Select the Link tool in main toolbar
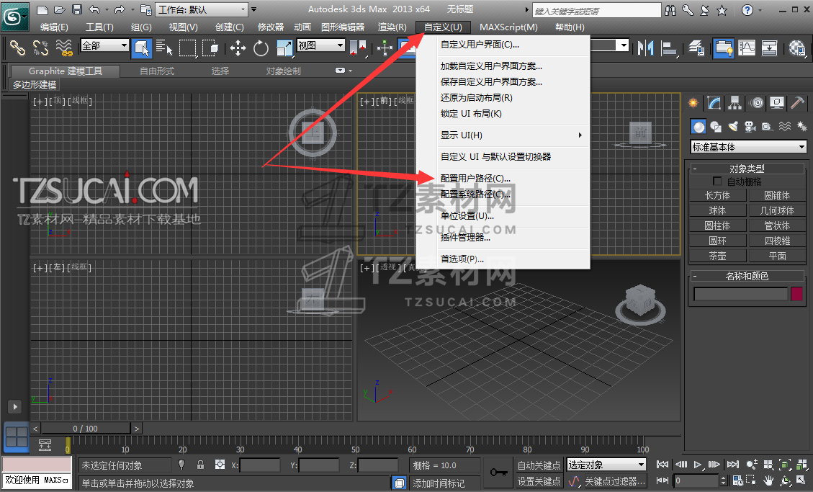Viewport: 813px width, 492px height. click(x=17, y=48)
